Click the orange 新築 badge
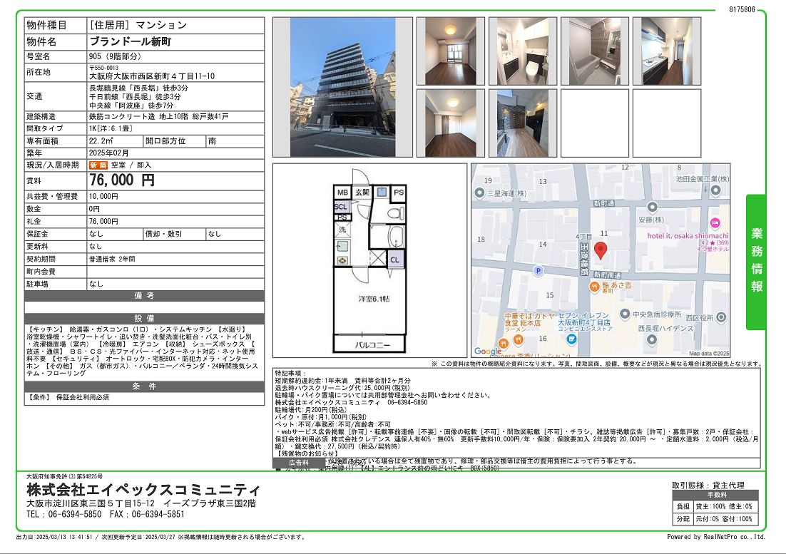 98,165
